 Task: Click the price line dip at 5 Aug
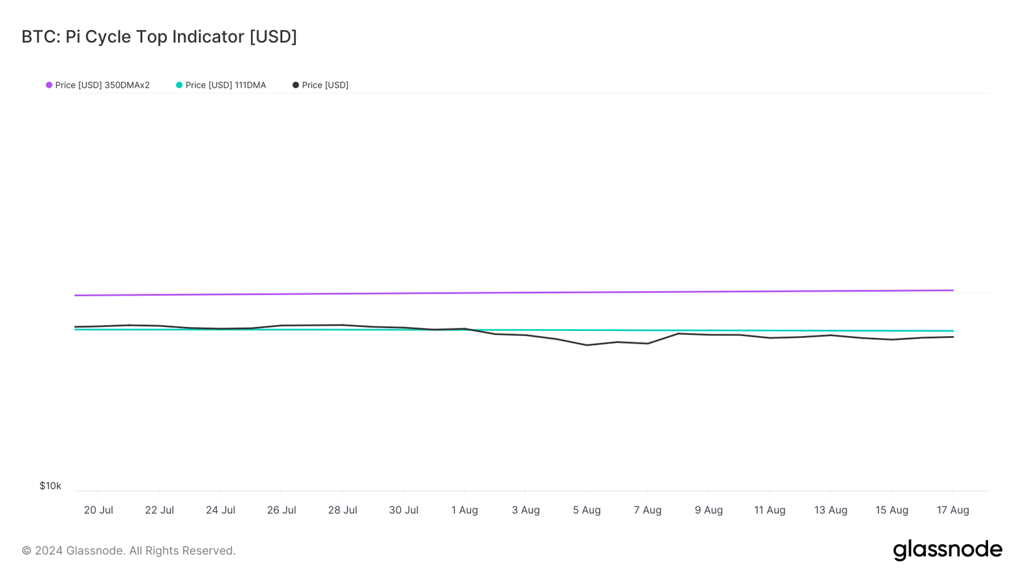[x=586, y=345]
